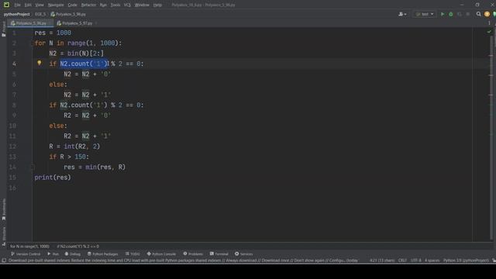Open the View menu
The width and height of the screenshot is (496, 279).
point(40,5)
